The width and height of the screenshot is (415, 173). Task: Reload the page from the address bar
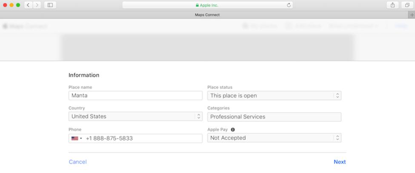click(289, 5)
